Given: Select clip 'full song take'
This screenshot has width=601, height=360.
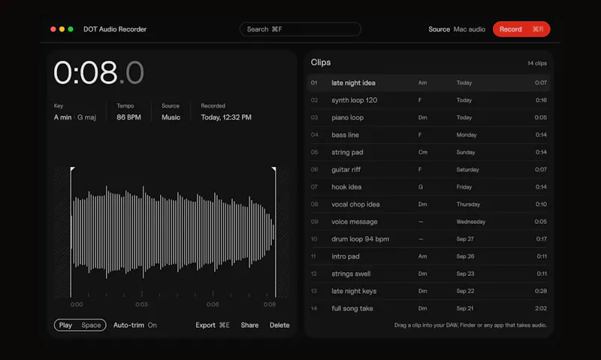Looking at the screenshot, I should [428, 308].
